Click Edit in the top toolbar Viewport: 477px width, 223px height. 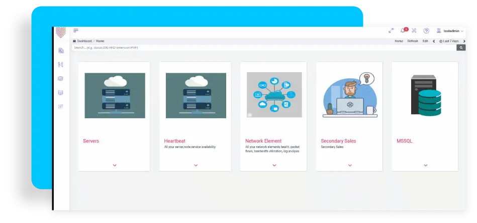(x=425, y=41)
